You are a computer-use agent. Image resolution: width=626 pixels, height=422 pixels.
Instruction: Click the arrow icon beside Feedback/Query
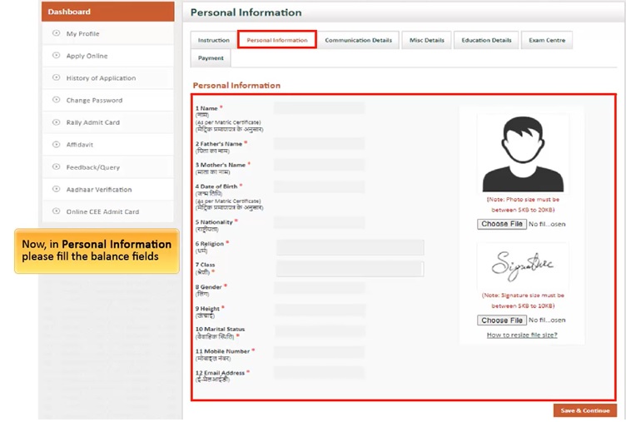pos(56,166)
